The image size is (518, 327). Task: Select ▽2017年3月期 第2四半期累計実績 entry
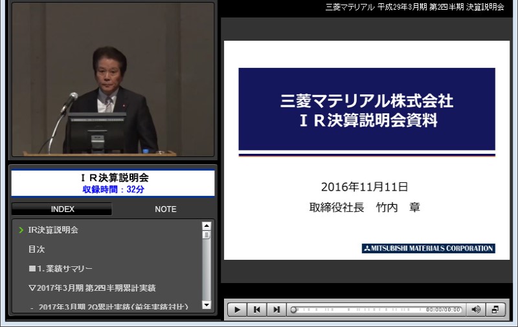(x=92, y=288)
